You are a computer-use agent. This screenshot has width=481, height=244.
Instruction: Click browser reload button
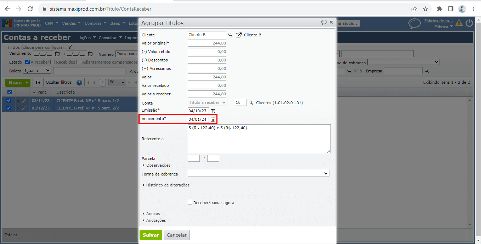tap(30, 9)
